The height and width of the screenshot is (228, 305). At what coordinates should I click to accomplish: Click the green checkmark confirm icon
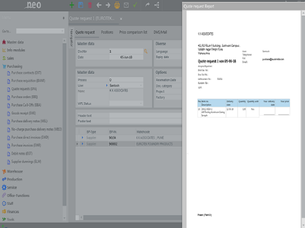[x=135, y=5]
